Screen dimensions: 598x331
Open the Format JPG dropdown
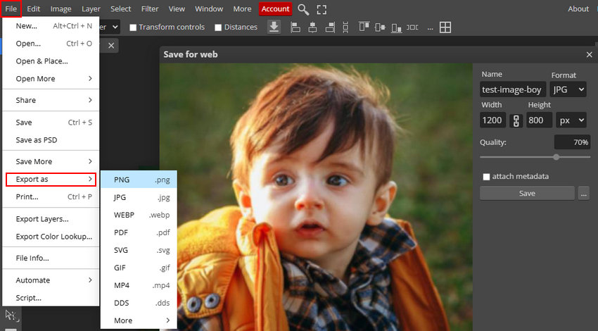coord(568,89)
